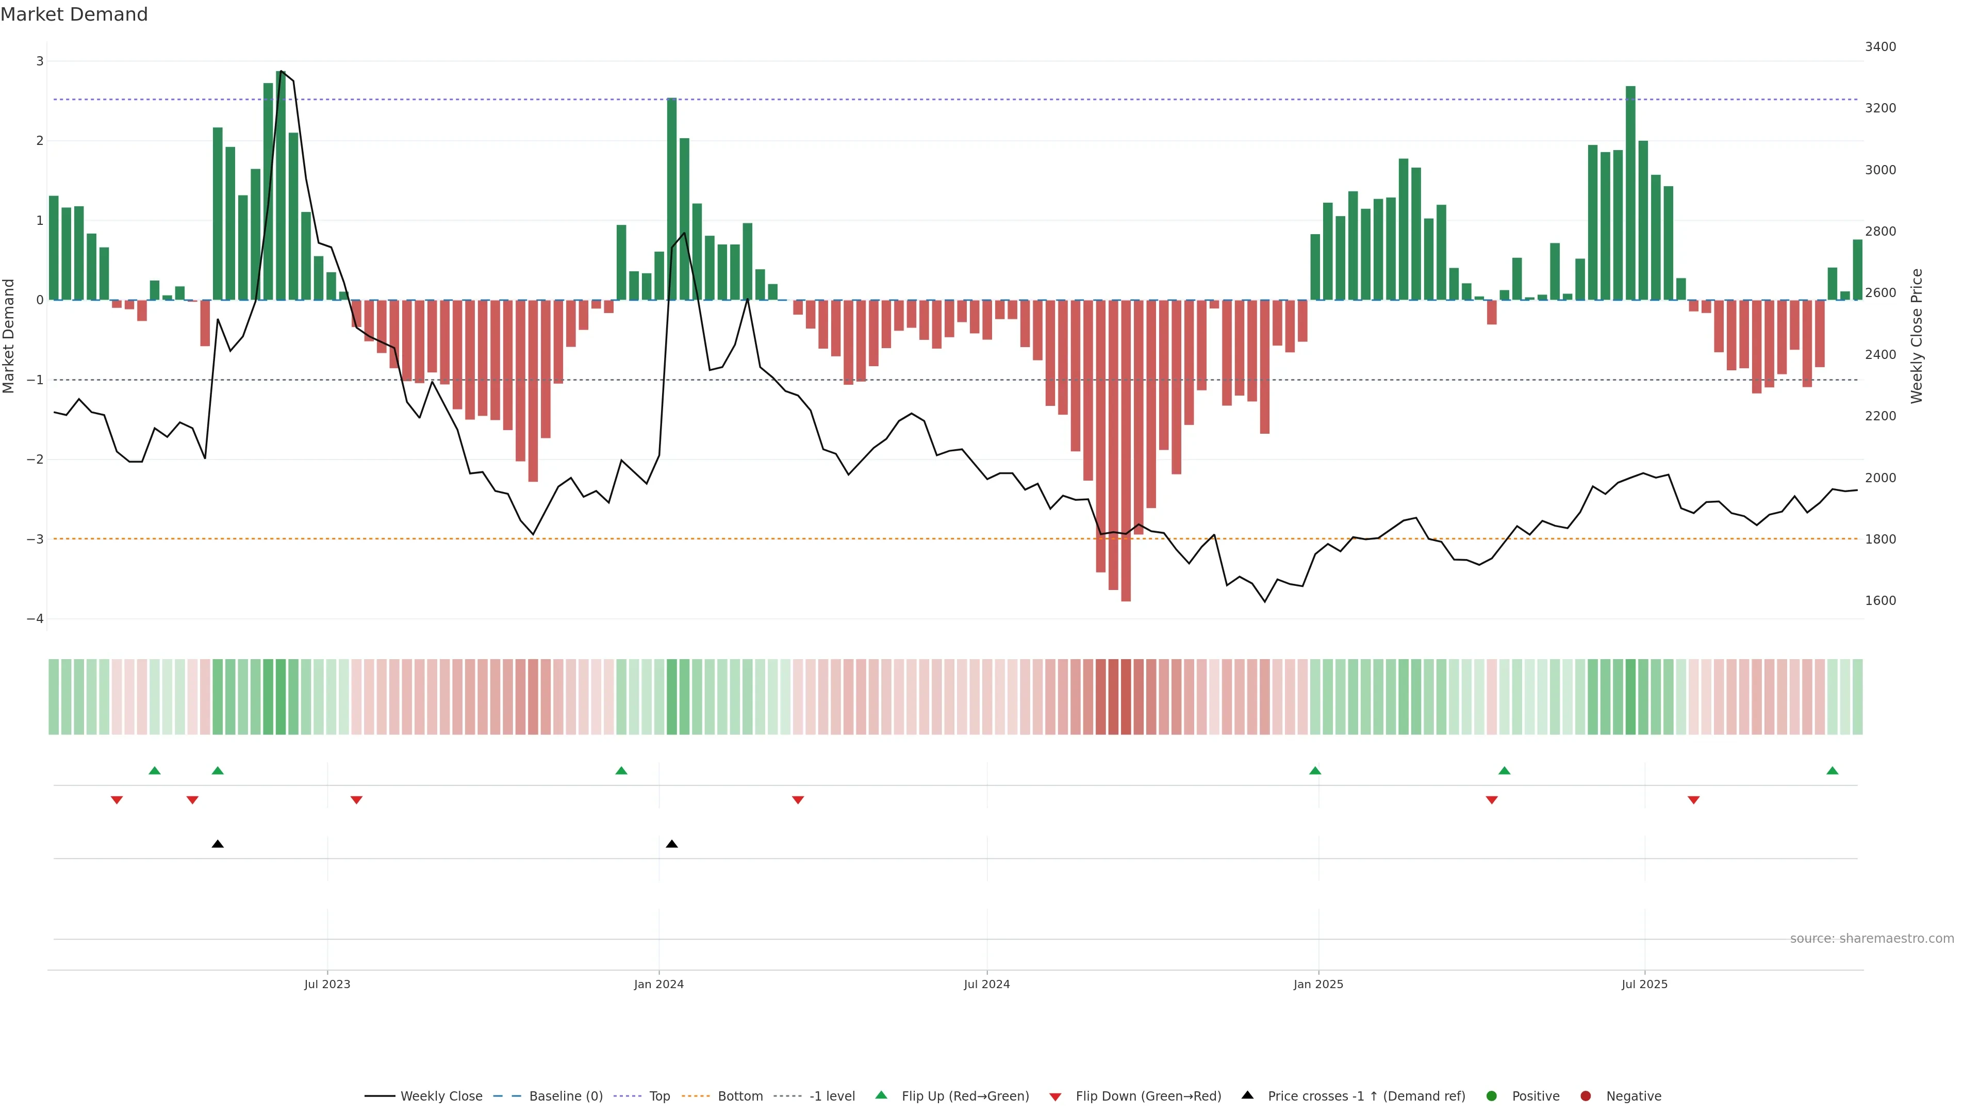Viewport: 1980px width, 1114px height.
Task: Click the darkest red heatmap cell
Action: [1126, 697]
